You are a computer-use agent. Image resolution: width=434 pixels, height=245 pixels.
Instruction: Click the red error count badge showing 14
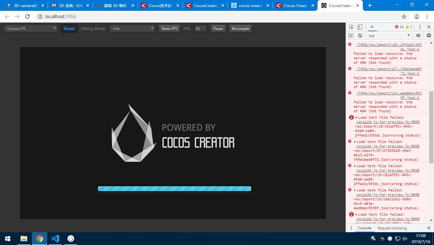(399, 27)
